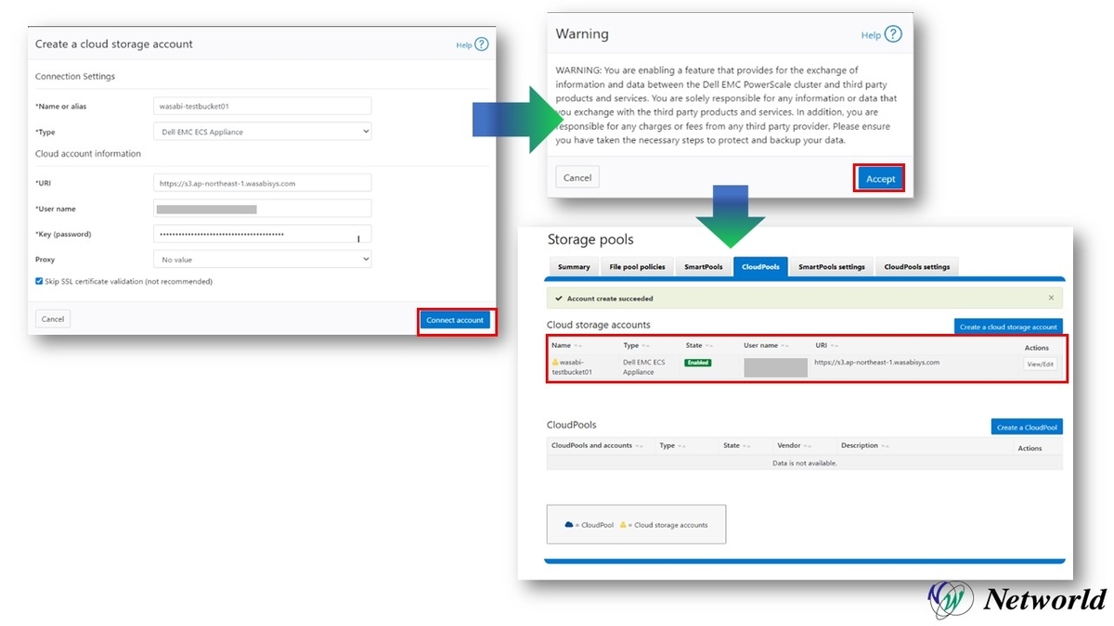Viewport: 1114px width, 626px height.
Task: Open the Help question mark in Warning dialog
Action: tap(893, 34)
